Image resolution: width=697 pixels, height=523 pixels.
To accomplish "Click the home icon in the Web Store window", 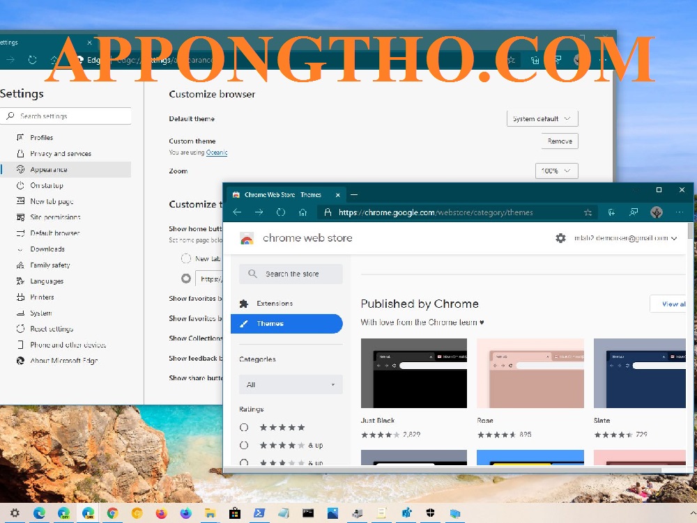I will coord(302,212).
